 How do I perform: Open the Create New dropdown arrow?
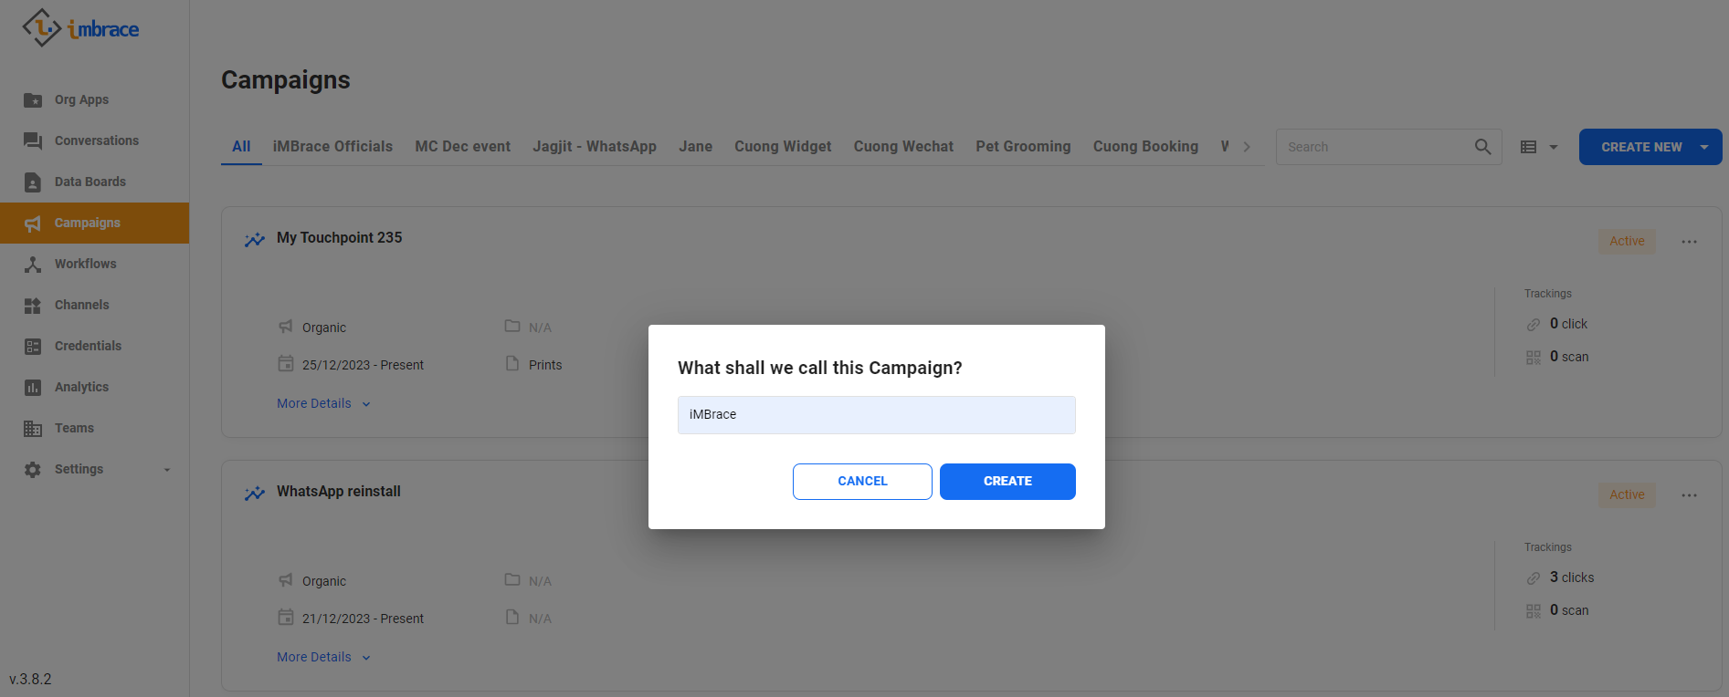tap(1704, 147)
